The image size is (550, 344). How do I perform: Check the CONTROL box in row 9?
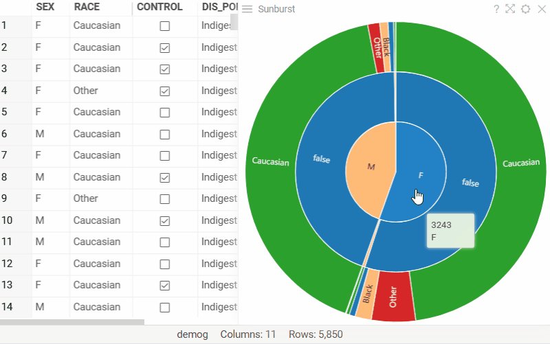point(165,199)
